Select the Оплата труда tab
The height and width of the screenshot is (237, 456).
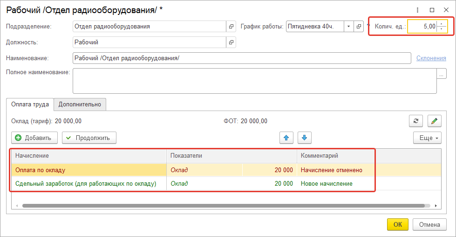[30, 105]
